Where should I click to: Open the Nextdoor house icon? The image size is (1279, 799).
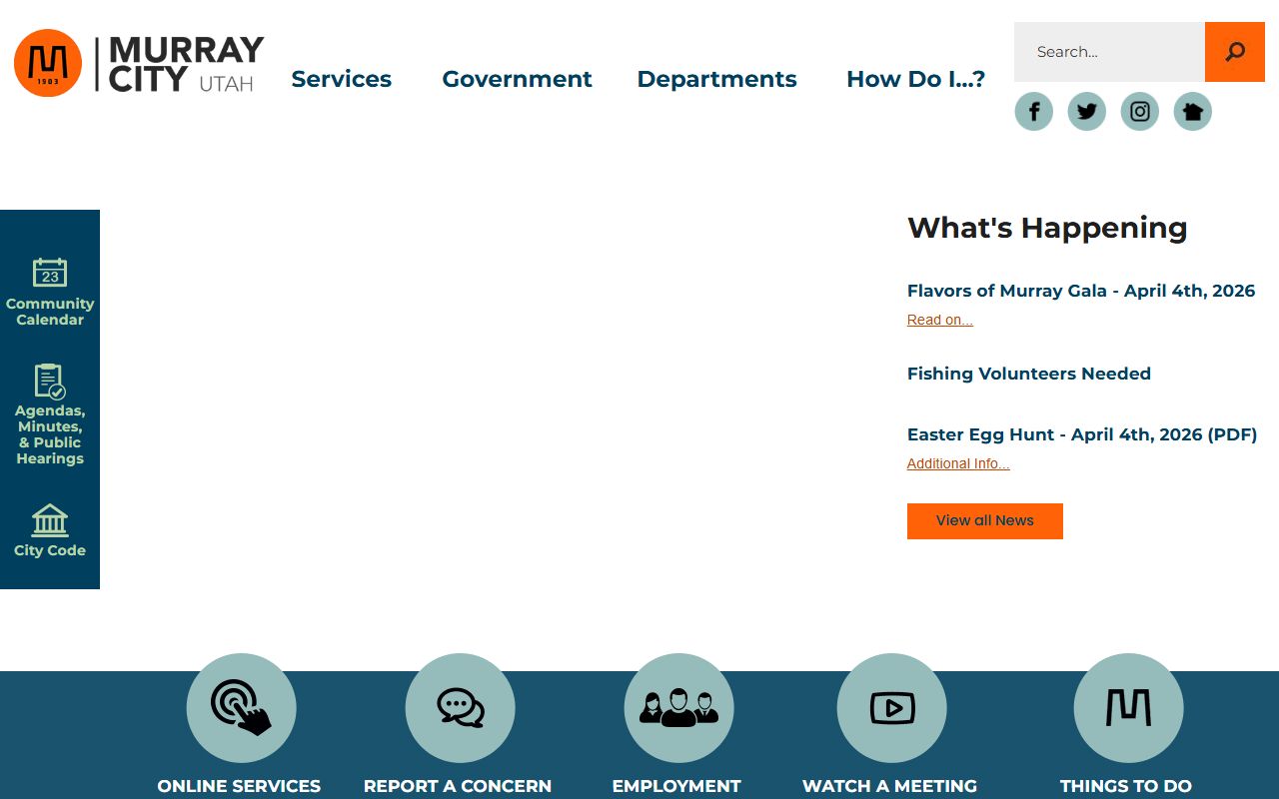[1192, 111]
